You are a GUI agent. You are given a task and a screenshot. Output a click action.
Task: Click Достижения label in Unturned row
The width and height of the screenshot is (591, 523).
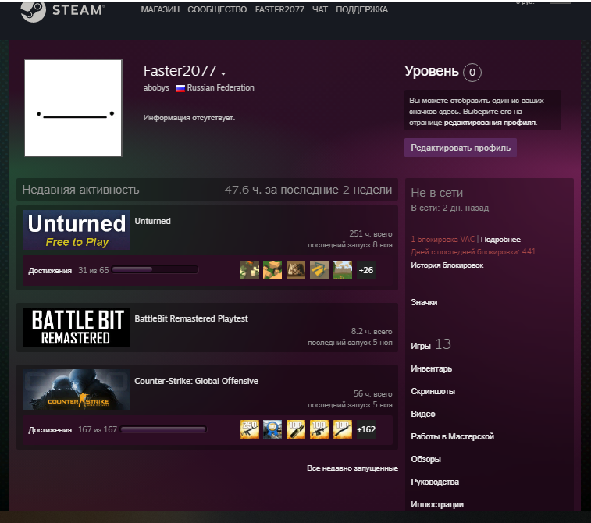[50, 271]
